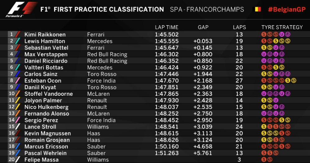Click Mercedes color stripe next to Lewis Hamilton
Viewport: 310px width, 163px height.
pyautogui.click(x=18, y=41)
